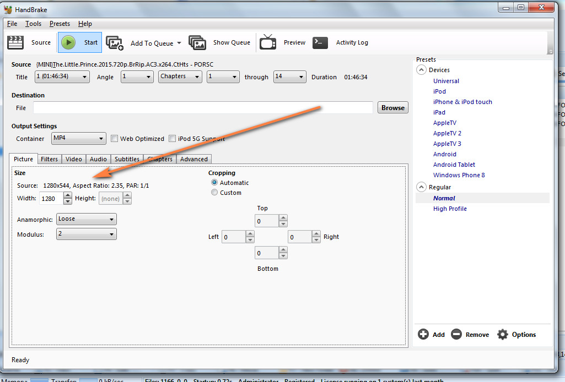The height and width of the screenshot is (382, 565).
Task: Switch to the Subtitles tab
Action: point(127,159)
